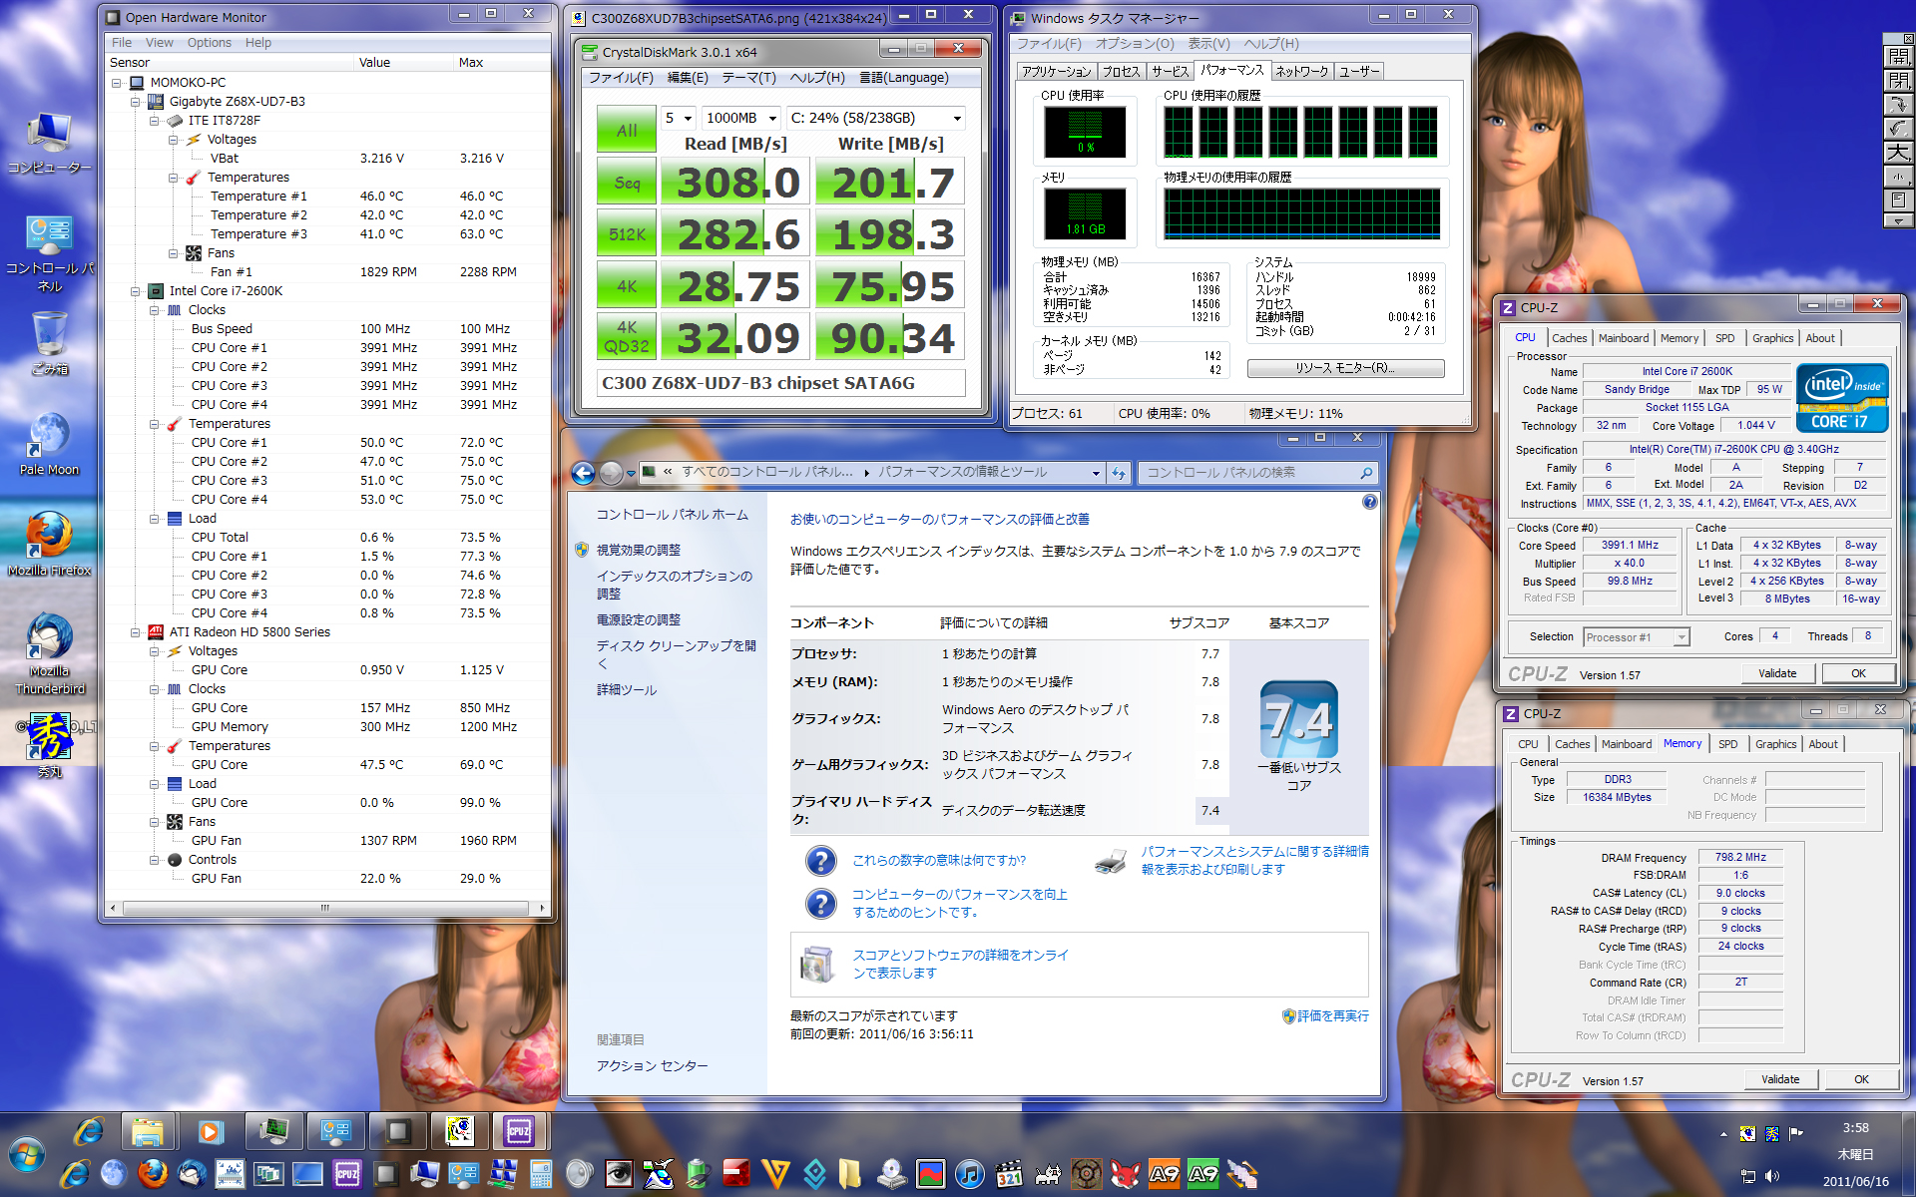This screenshot has width=1916, height=1197.
Task: Collapse the Gigabyte Z68X-UD7-B3 node
Action: [136, 102]
